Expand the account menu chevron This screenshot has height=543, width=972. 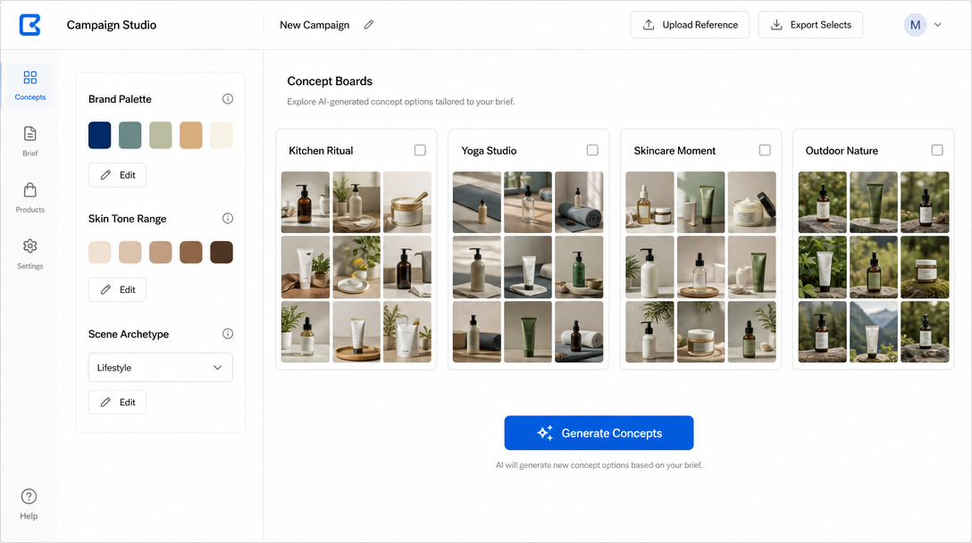point(938,25)
